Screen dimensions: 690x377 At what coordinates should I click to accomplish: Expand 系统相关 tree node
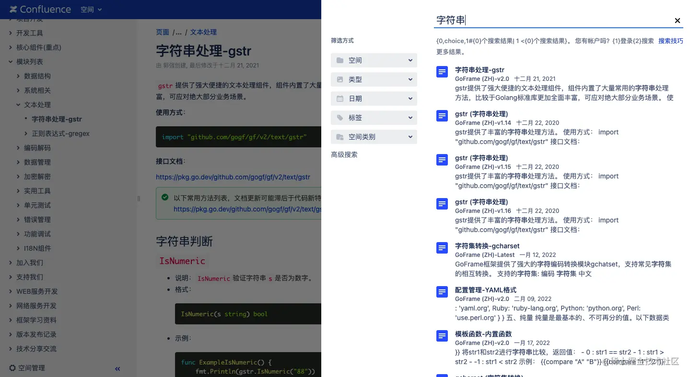pos(18,90)
